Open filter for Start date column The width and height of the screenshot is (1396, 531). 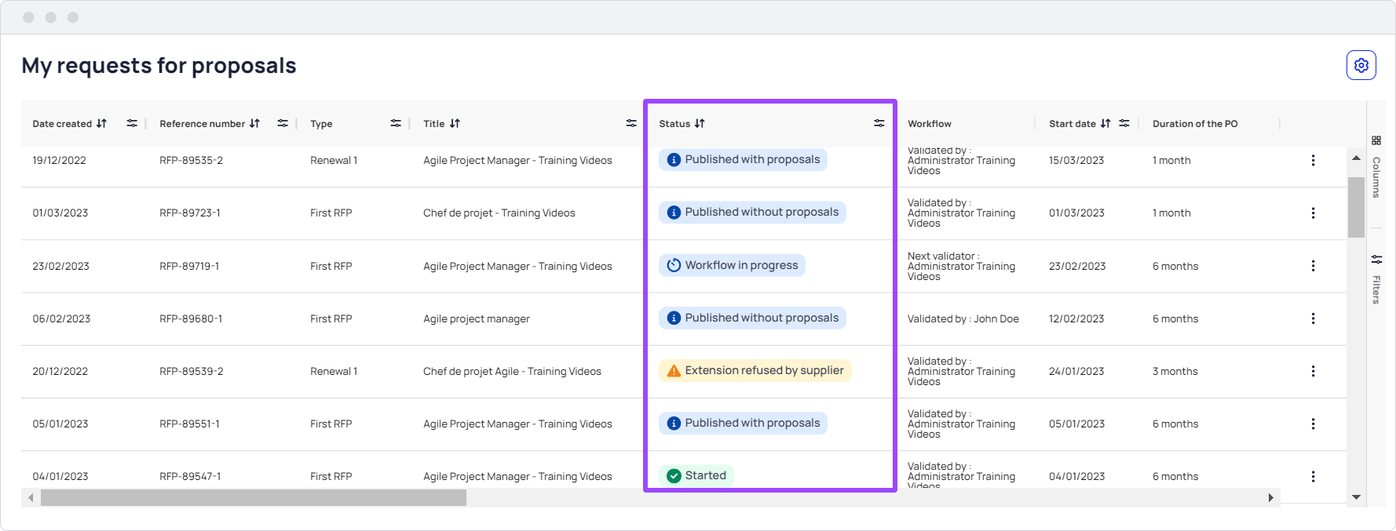coord(1124,124)
